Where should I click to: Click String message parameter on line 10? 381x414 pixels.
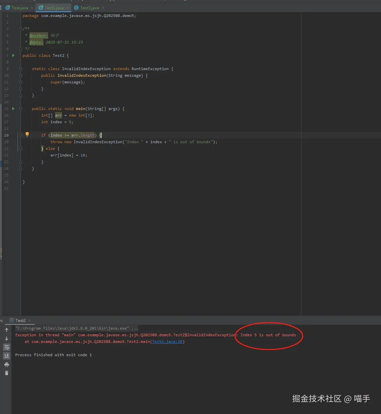(x=125, y=75)
